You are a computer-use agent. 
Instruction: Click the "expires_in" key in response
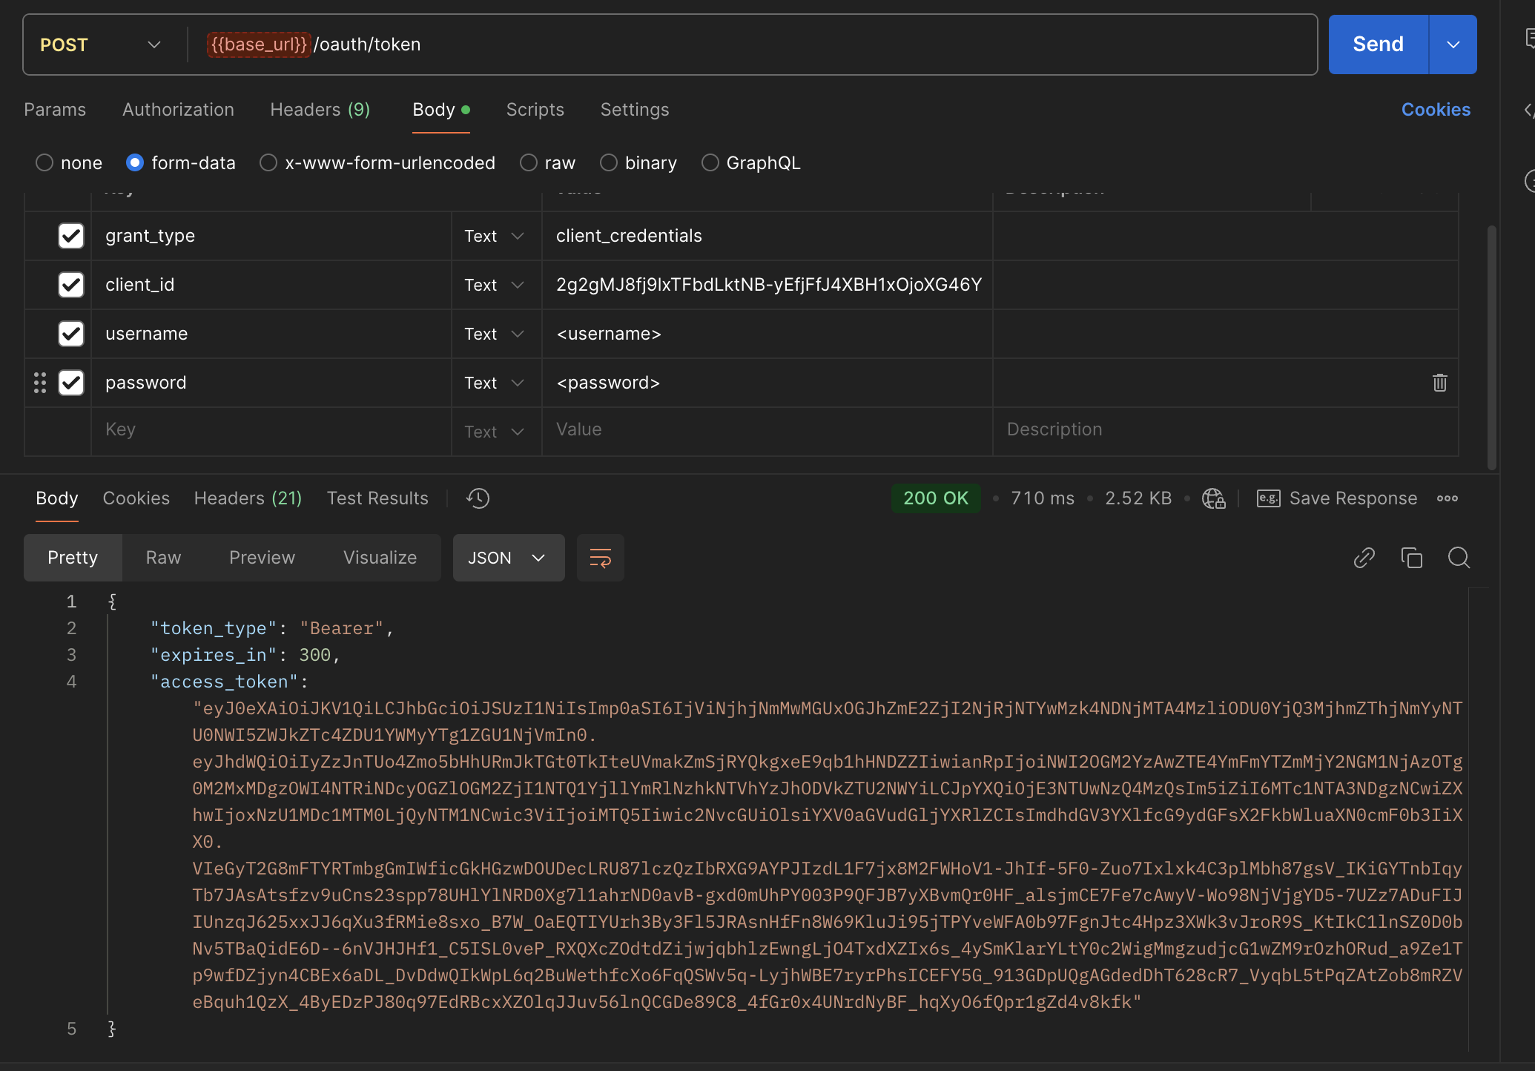click(x=214, y=655)
